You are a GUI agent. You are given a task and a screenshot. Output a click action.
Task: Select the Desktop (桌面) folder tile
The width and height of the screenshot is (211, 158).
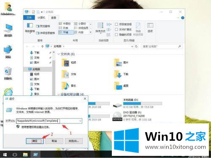[x=121, y=86]
